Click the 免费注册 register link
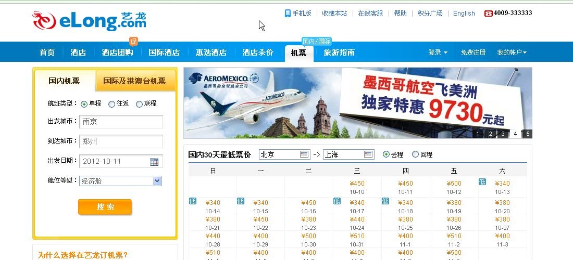573x260 pixels. 473,53
